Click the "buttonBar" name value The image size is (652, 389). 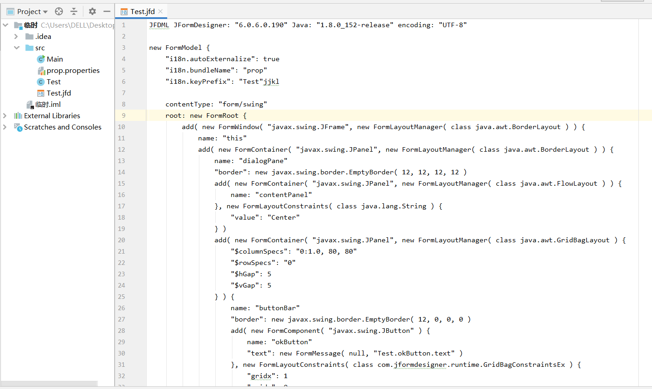(x=277, y=308)
